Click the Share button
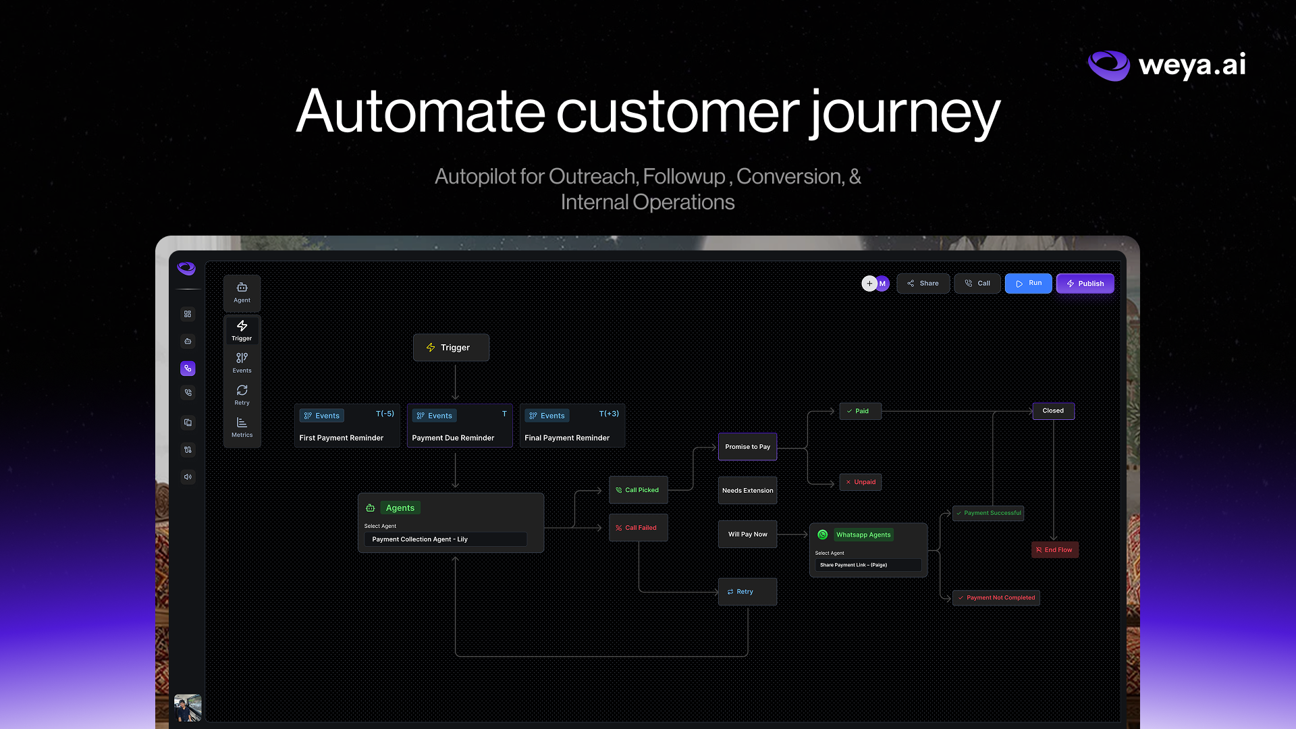This screenshot has height=729, width=1296. [923, 283]
